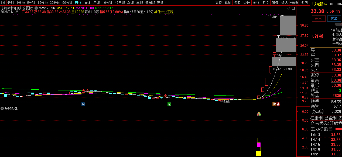Select the 季线 quarterly period
Screen dimensions: 342x157
click(130, 3)
